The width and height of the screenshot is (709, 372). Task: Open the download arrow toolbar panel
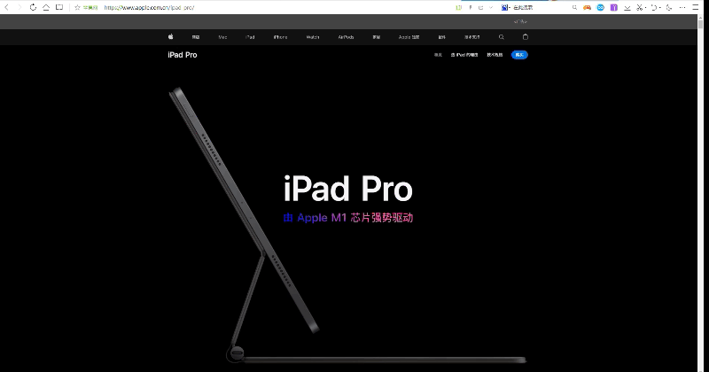pyautogui.click(x=627, y=7)
